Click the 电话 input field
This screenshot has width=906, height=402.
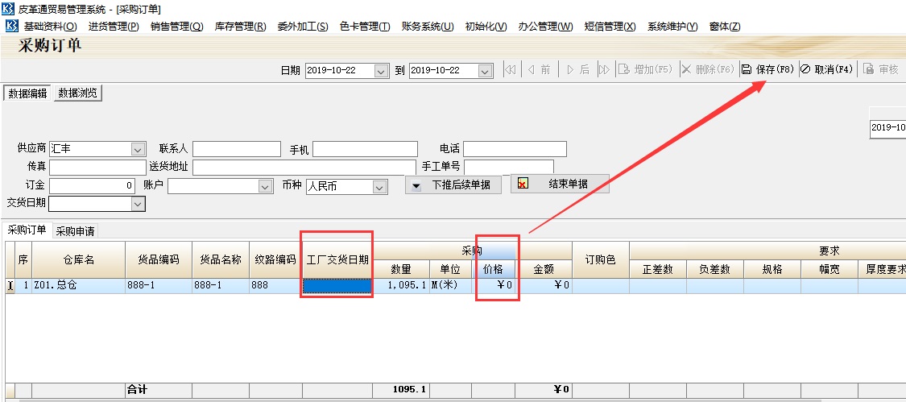tap(515, 149)
